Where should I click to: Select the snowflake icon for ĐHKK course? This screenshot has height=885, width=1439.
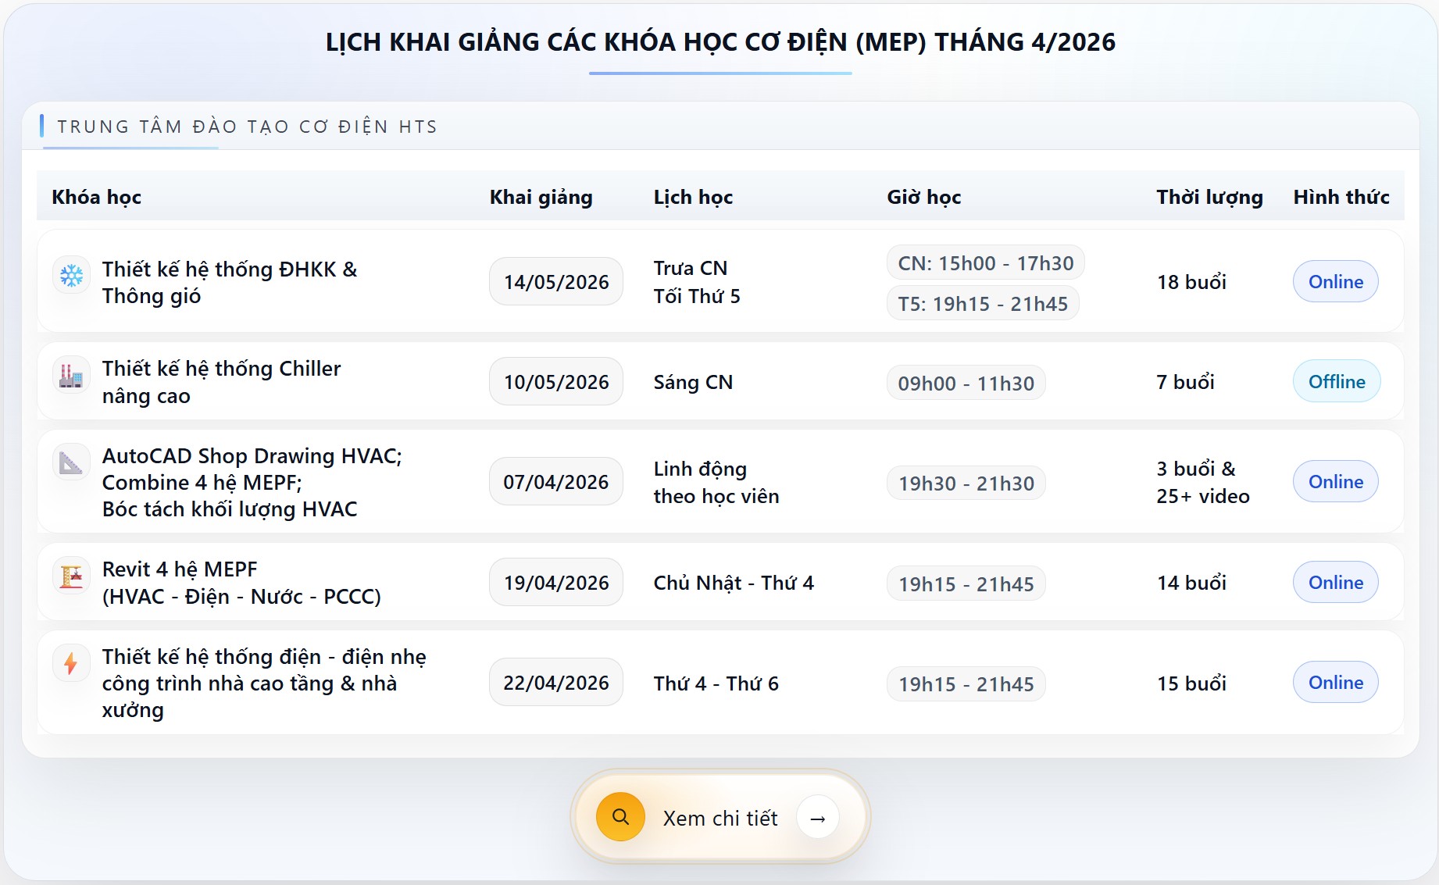pos(71,275)
